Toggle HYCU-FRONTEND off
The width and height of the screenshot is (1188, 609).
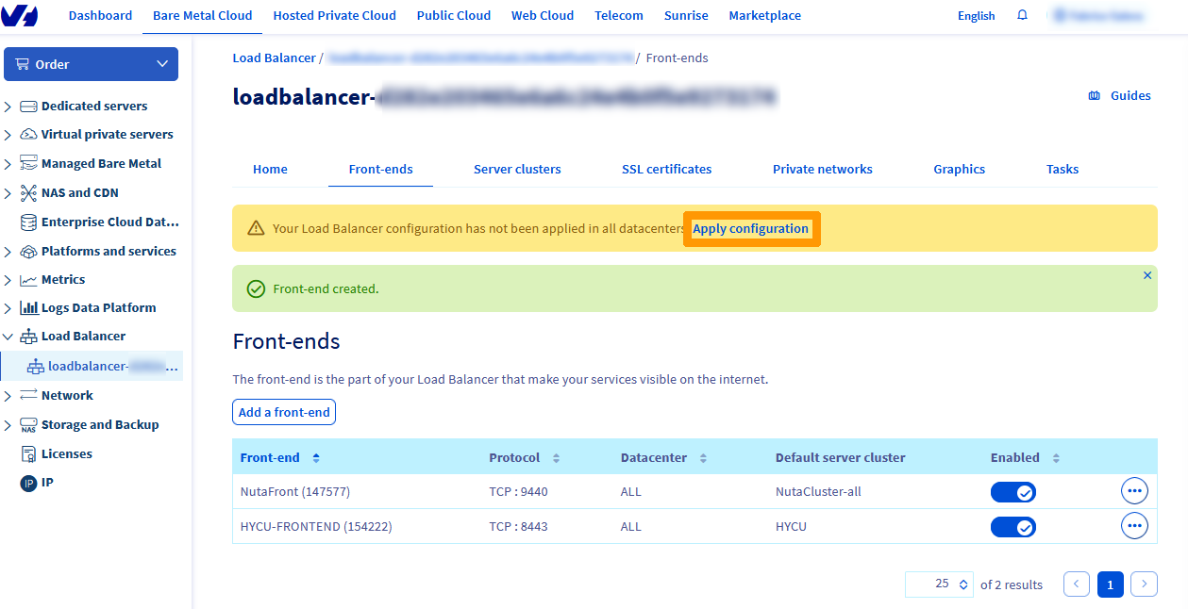click(x=1012, y=526)
